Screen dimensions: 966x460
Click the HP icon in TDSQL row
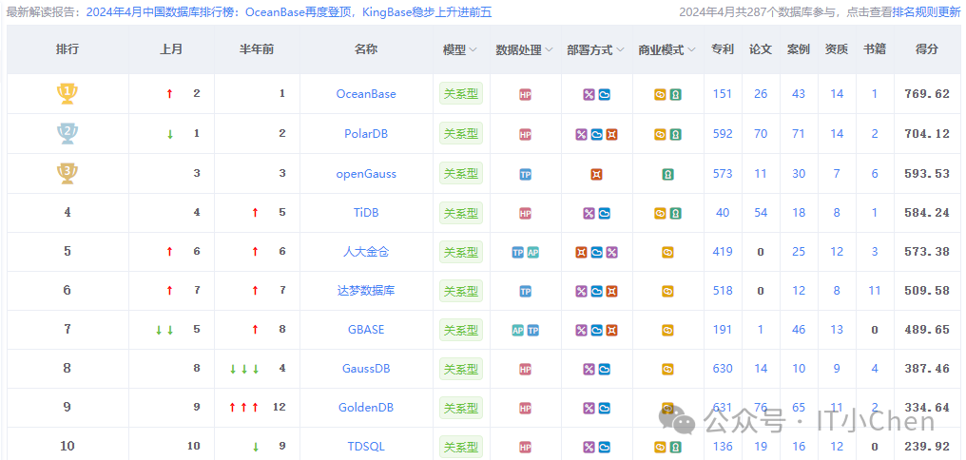pos(525,447)
